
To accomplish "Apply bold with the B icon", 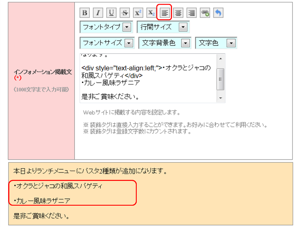I will coord(85,13).
